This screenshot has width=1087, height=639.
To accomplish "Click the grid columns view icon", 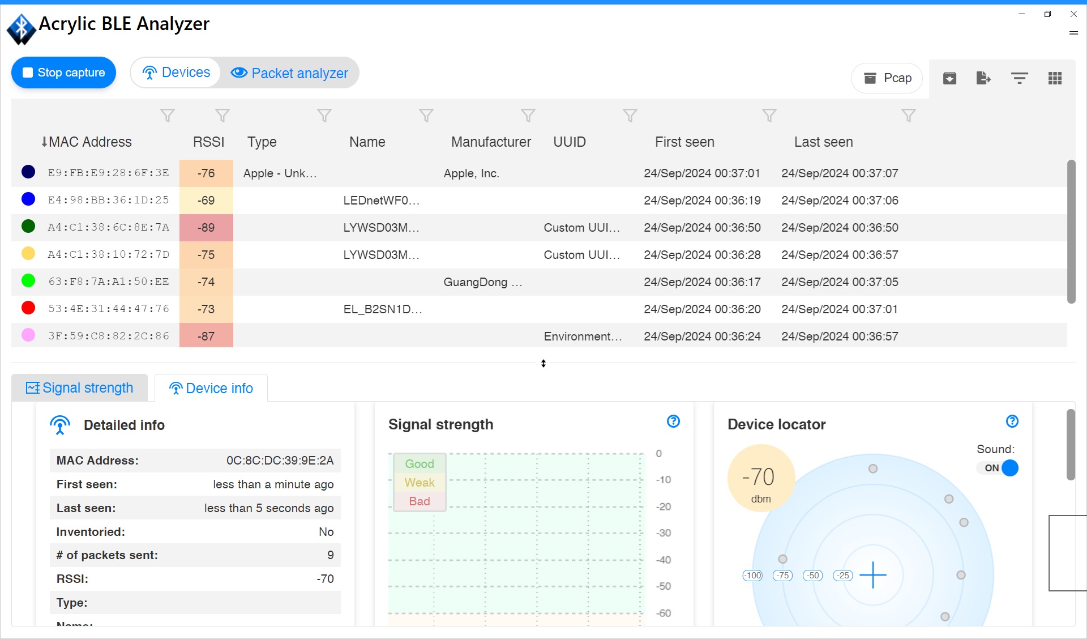I will pyautogui.click(x=1055, y=78).
